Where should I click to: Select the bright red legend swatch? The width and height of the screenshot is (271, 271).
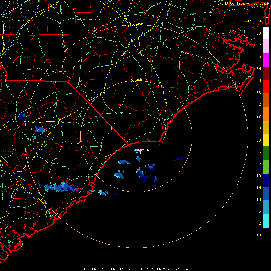(x=266, y=87)
